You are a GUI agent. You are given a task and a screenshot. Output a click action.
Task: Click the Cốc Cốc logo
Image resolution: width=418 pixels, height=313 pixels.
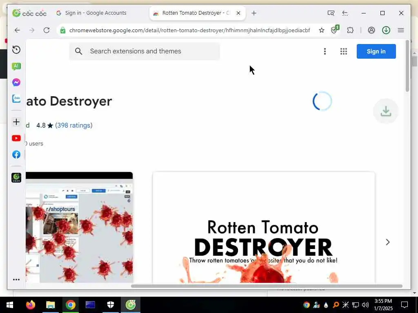click(29, 13)
